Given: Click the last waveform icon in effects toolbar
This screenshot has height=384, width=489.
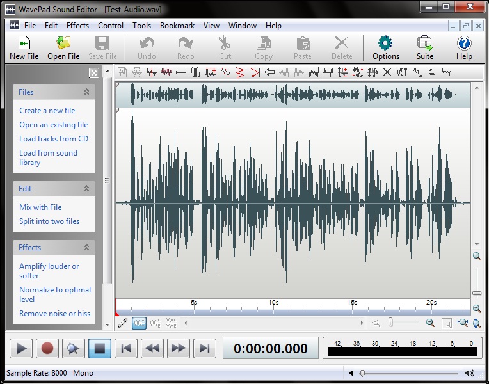Looking at the screenshot, I should [x=446, y=72].
